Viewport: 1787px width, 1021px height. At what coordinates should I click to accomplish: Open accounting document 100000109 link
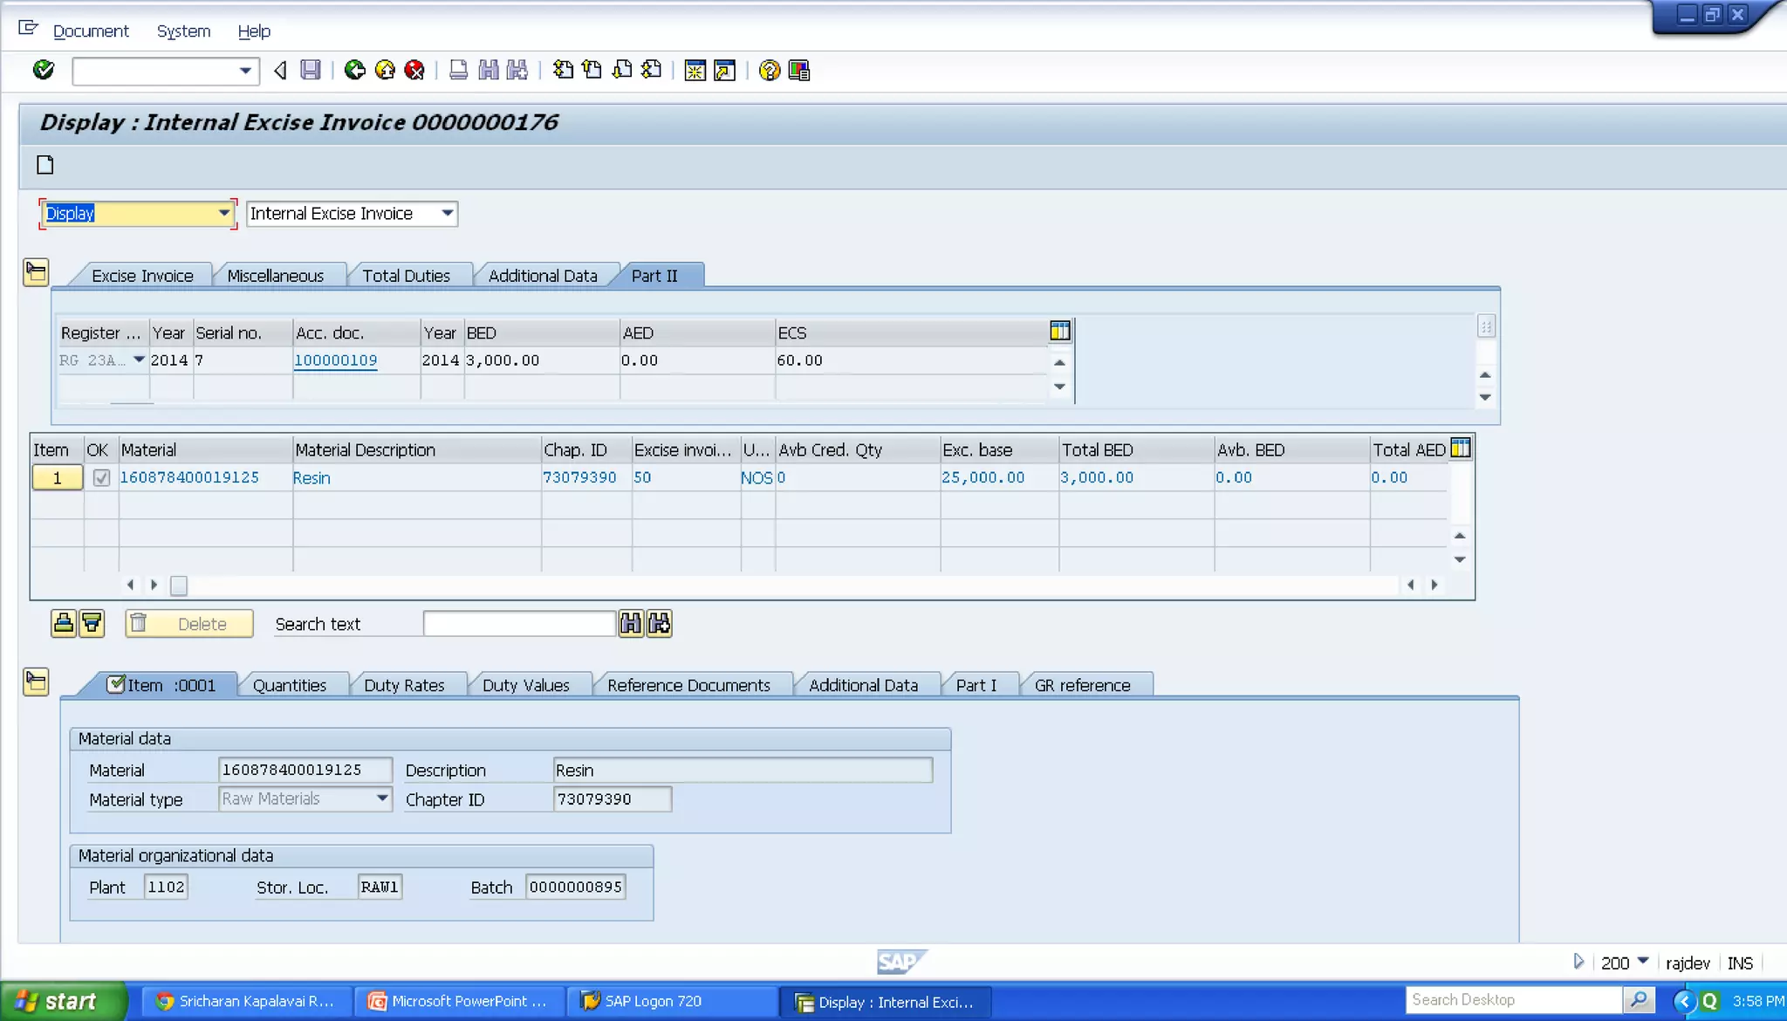tap(335, 360)
